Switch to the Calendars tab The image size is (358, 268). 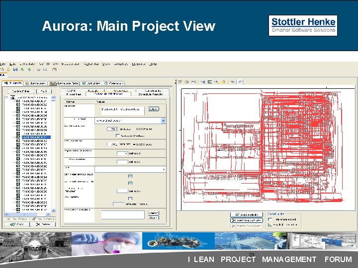click(x=114, y=83)
